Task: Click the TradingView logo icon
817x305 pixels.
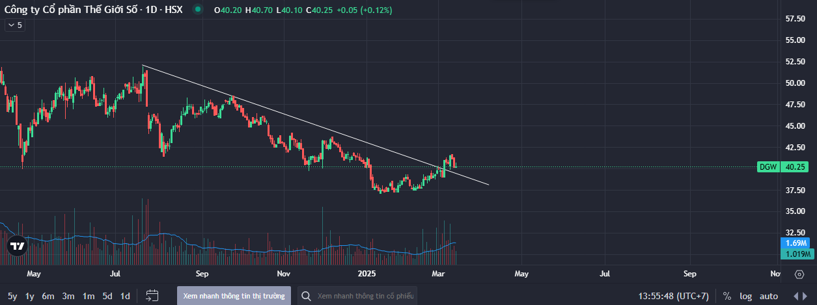Action: coord(17,246)
